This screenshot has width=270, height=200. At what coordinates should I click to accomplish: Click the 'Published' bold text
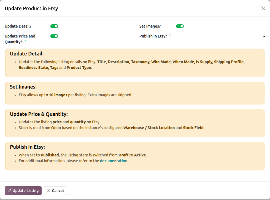pos(50,155)
